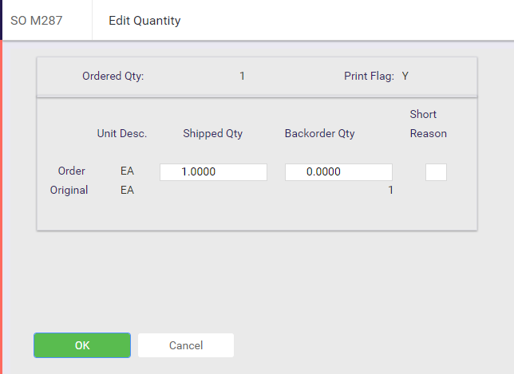
Task: Click the Short Reason input box
Action: (x=436, y=172)
